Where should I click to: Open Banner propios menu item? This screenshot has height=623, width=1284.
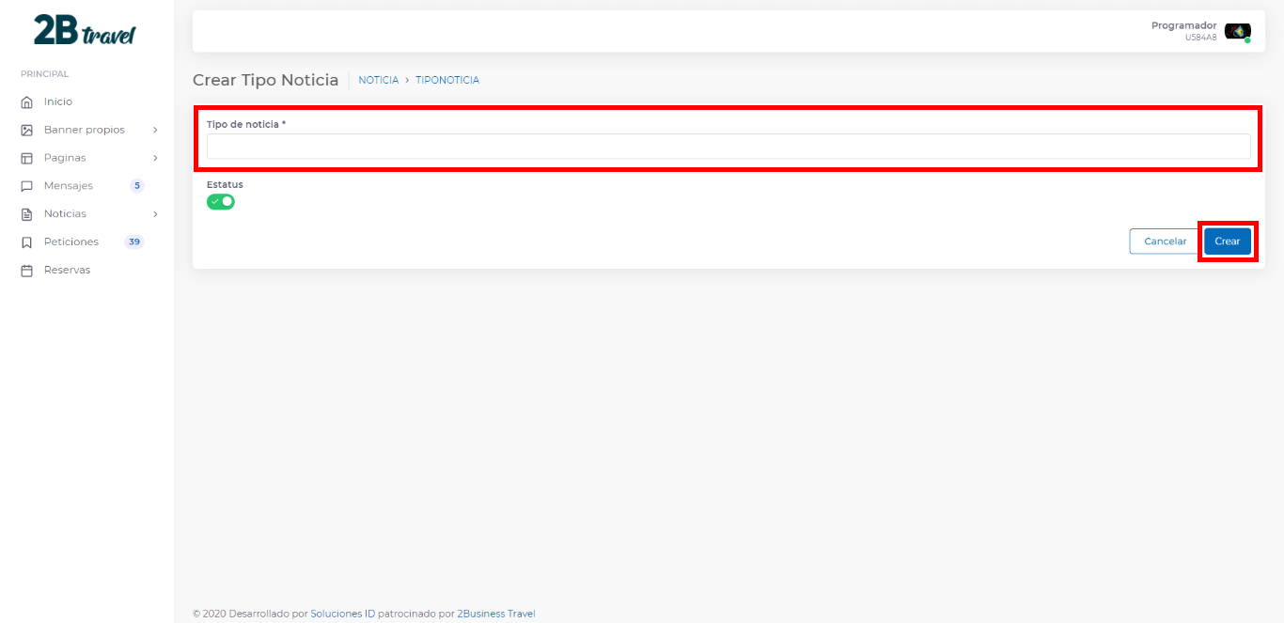tap(85, 130)
